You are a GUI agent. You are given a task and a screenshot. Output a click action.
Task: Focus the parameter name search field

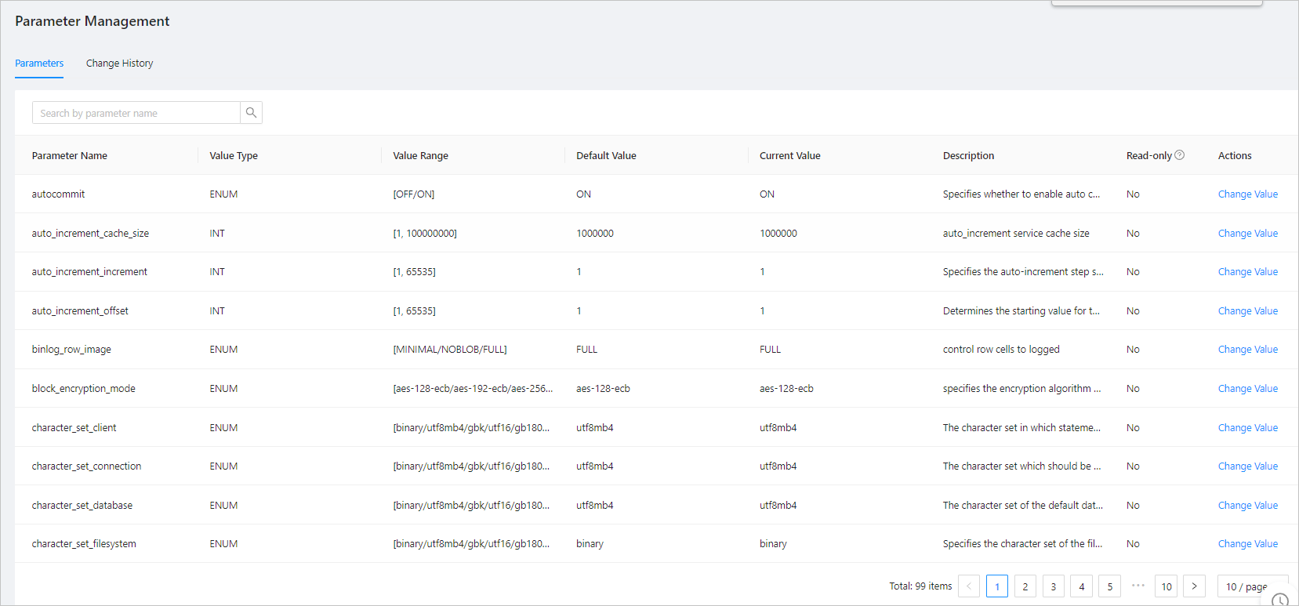136,113
